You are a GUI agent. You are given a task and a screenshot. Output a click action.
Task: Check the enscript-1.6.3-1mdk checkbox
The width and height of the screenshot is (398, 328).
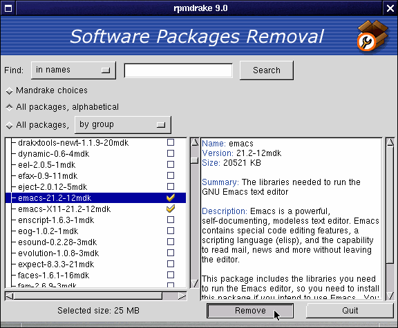[171, 220]
